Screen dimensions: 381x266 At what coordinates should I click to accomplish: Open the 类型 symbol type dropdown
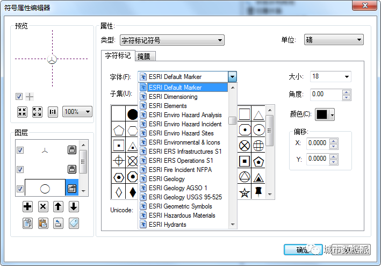(x=172, y=40)
